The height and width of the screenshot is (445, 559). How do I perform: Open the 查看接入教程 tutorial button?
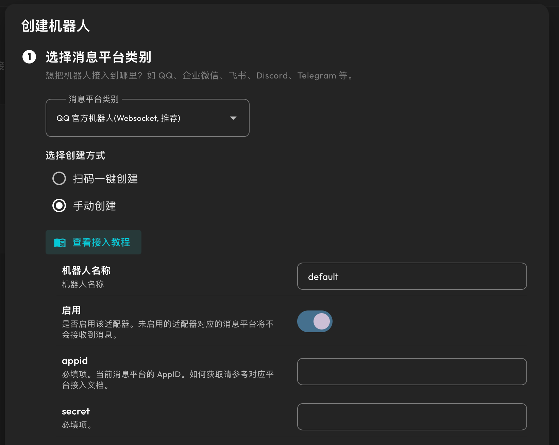coord(94,242)
